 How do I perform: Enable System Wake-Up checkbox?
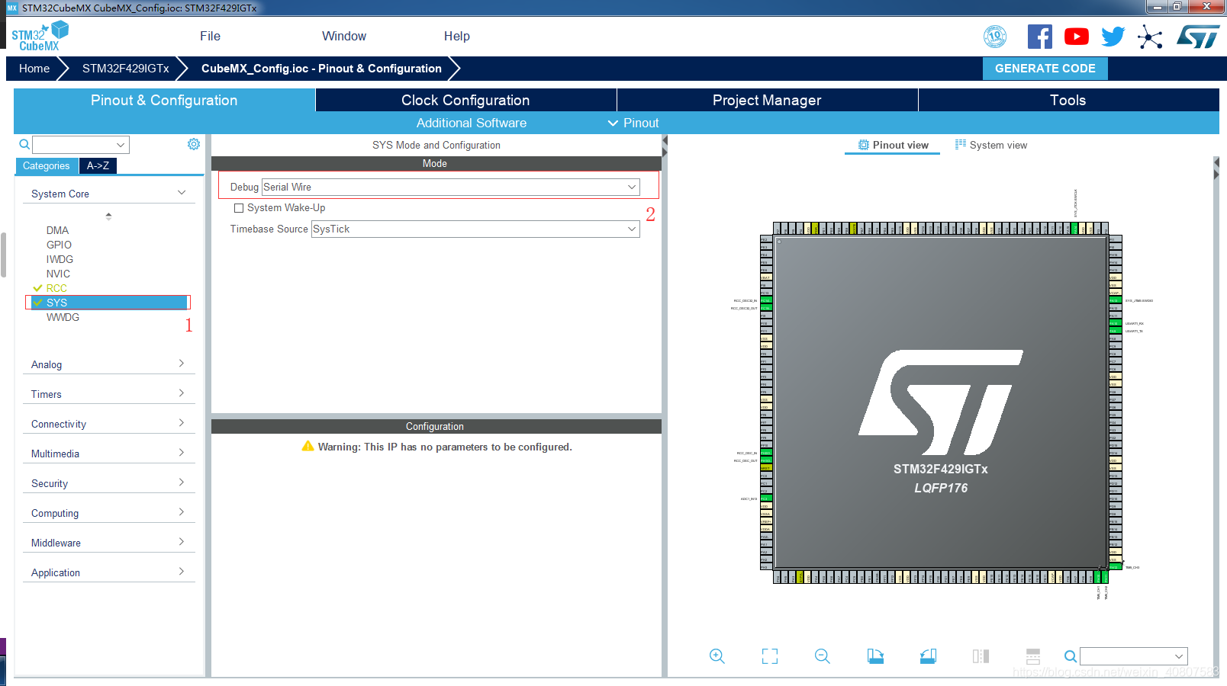tap(239, 207)
